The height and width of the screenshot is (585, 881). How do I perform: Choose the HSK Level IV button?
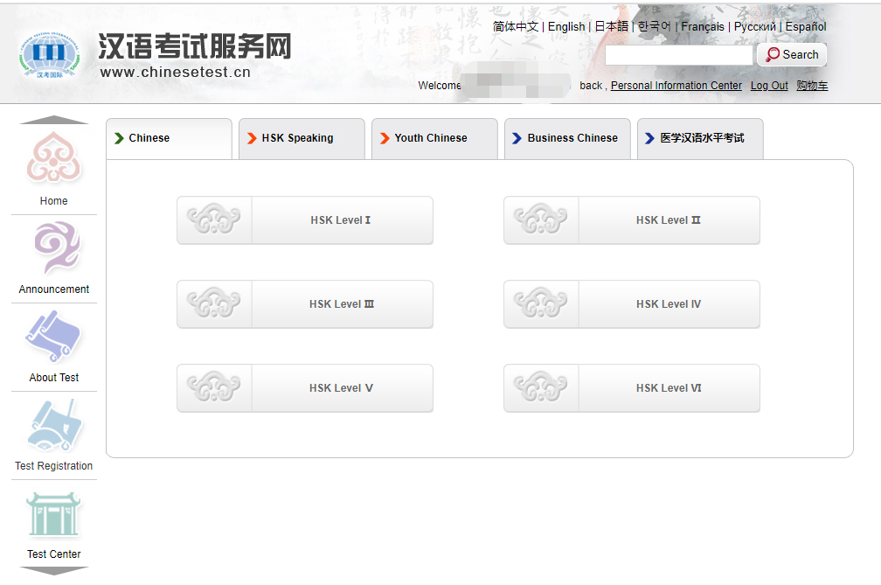click(632, 304)
